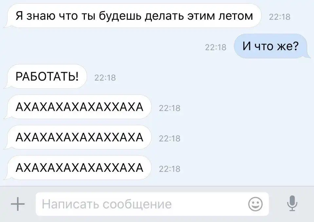Screen dimensions: 314x222
Task: Click the 22:18 timestamp next to "РАБОТАТЬ!"
Action: coord(105,78)
